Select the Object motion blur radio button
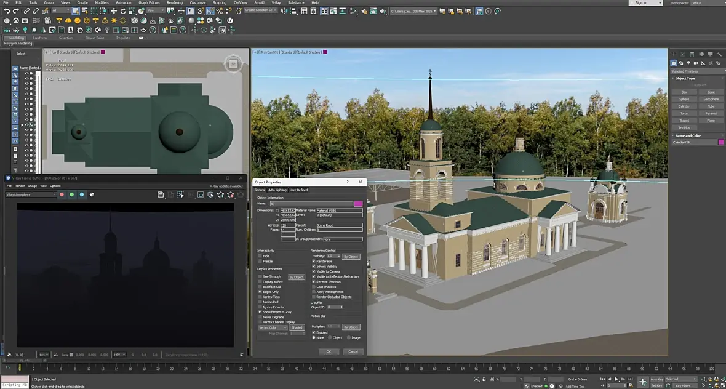The height and width of the screenshot is (389, 726). click(x=330, y=337)
